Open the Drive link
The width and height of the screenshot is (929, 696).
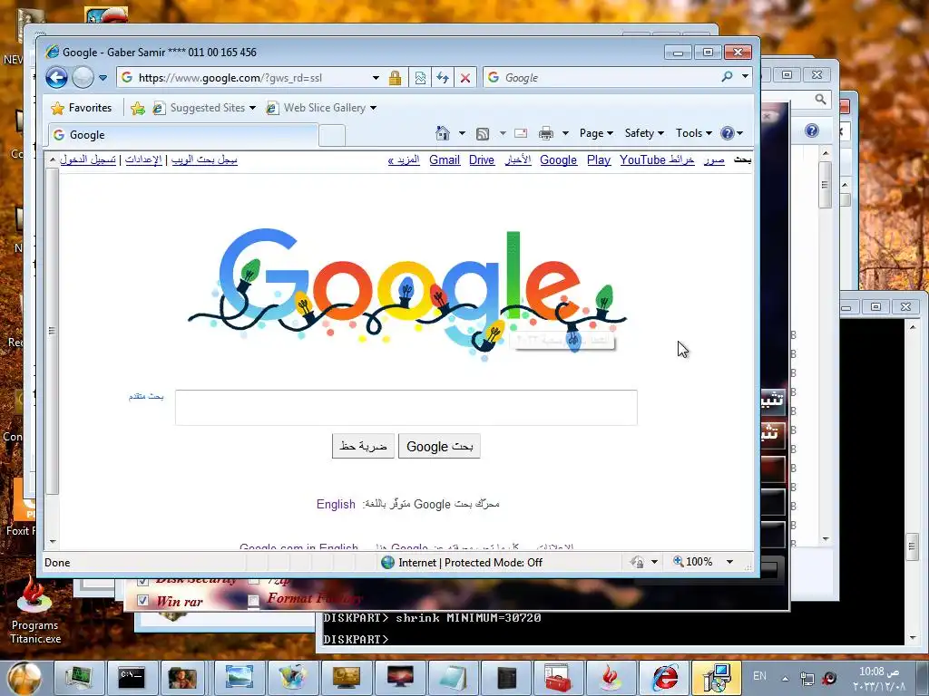tap(482, 159)
